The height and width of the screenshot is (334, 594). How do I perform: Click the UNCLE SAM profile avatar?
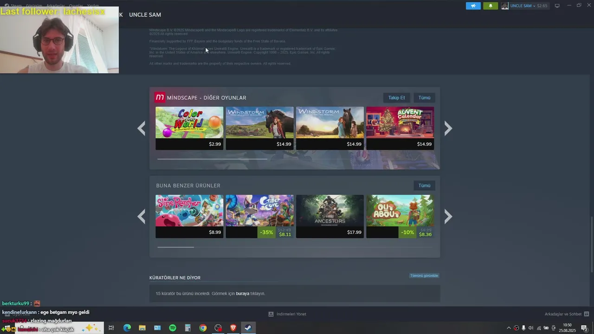click(x=505, y=6)
